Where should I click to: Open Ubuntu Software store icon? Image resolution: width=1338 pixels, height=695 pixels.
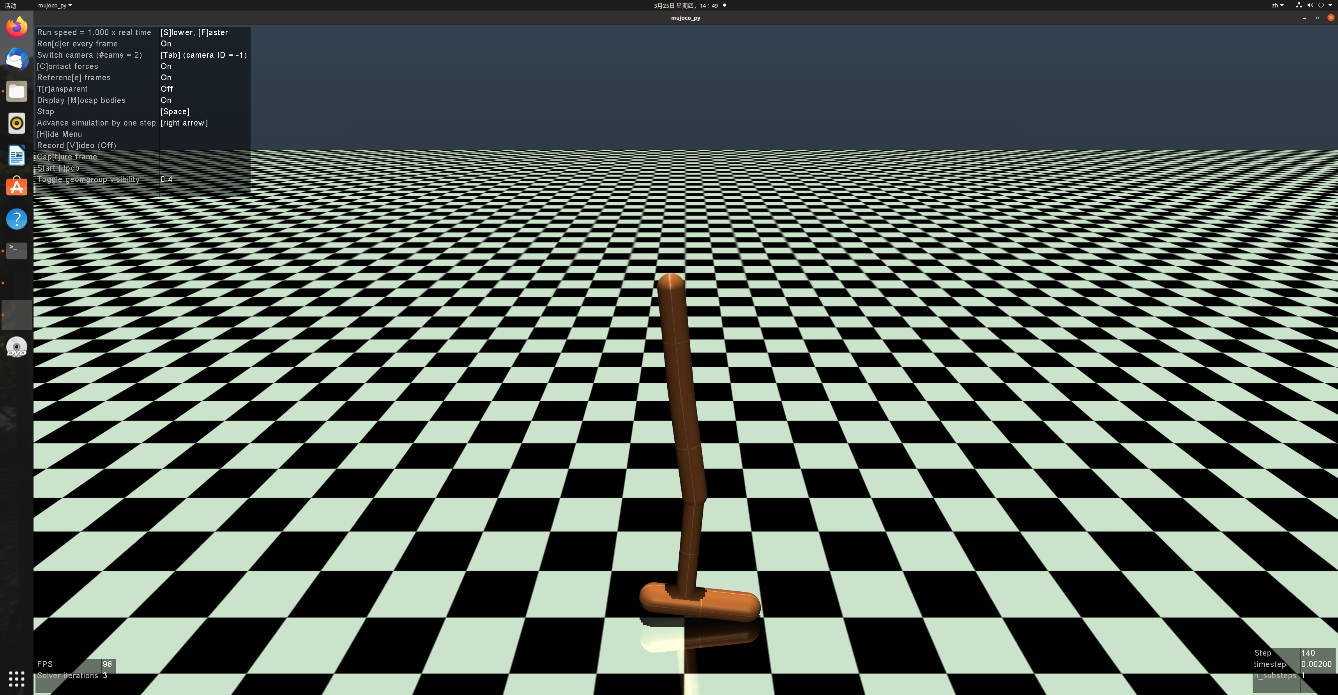click(17, 187)
